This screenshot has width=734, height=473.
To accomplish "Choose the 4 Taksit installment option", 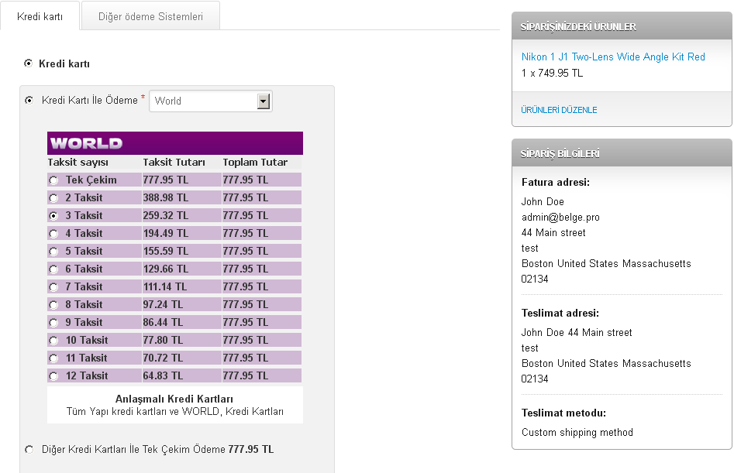I will pos(53,234).
